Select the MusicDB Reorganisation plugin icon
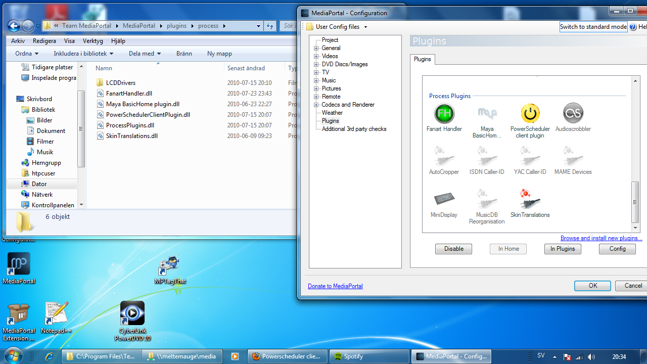The image size is (647, 364). point(487,200)
